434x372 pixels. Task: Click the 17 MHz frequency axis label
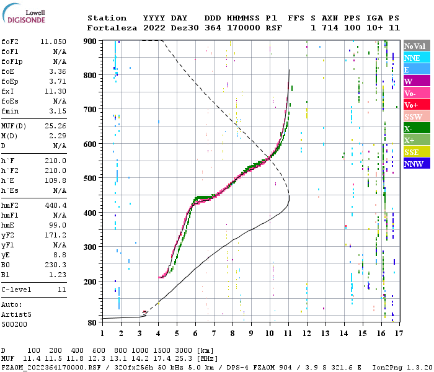pyautogui.click(x=399, y=334)
